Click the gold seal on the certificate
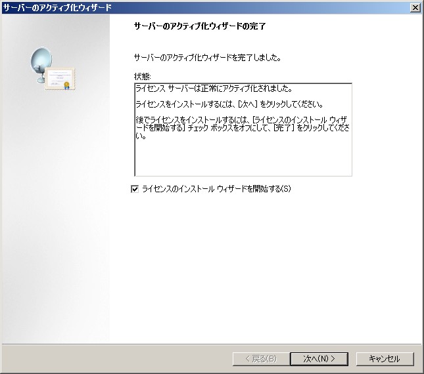This screenshot has width=424, height=374. [x=66, y=85]
